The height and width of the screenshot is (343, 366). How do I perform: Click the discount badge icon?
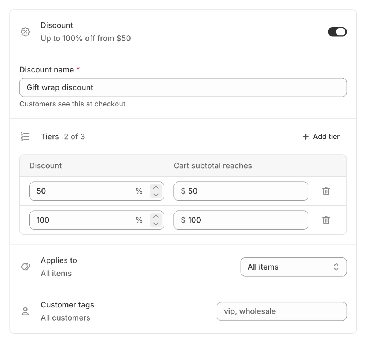[25, 32]
